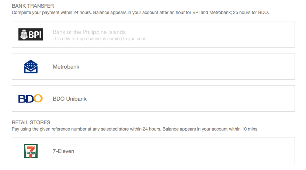This screenshot has width=306, height=170.
Task: Click 'This new top-up channel is coming' text
Action: click(100, 39)
